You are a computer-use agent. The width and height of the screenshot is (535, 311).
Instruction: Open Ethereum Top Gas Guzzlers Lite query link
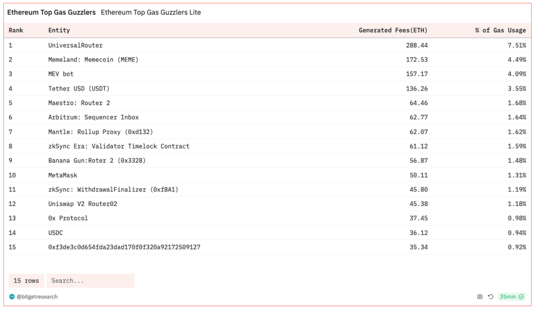(x=151, y=13)
